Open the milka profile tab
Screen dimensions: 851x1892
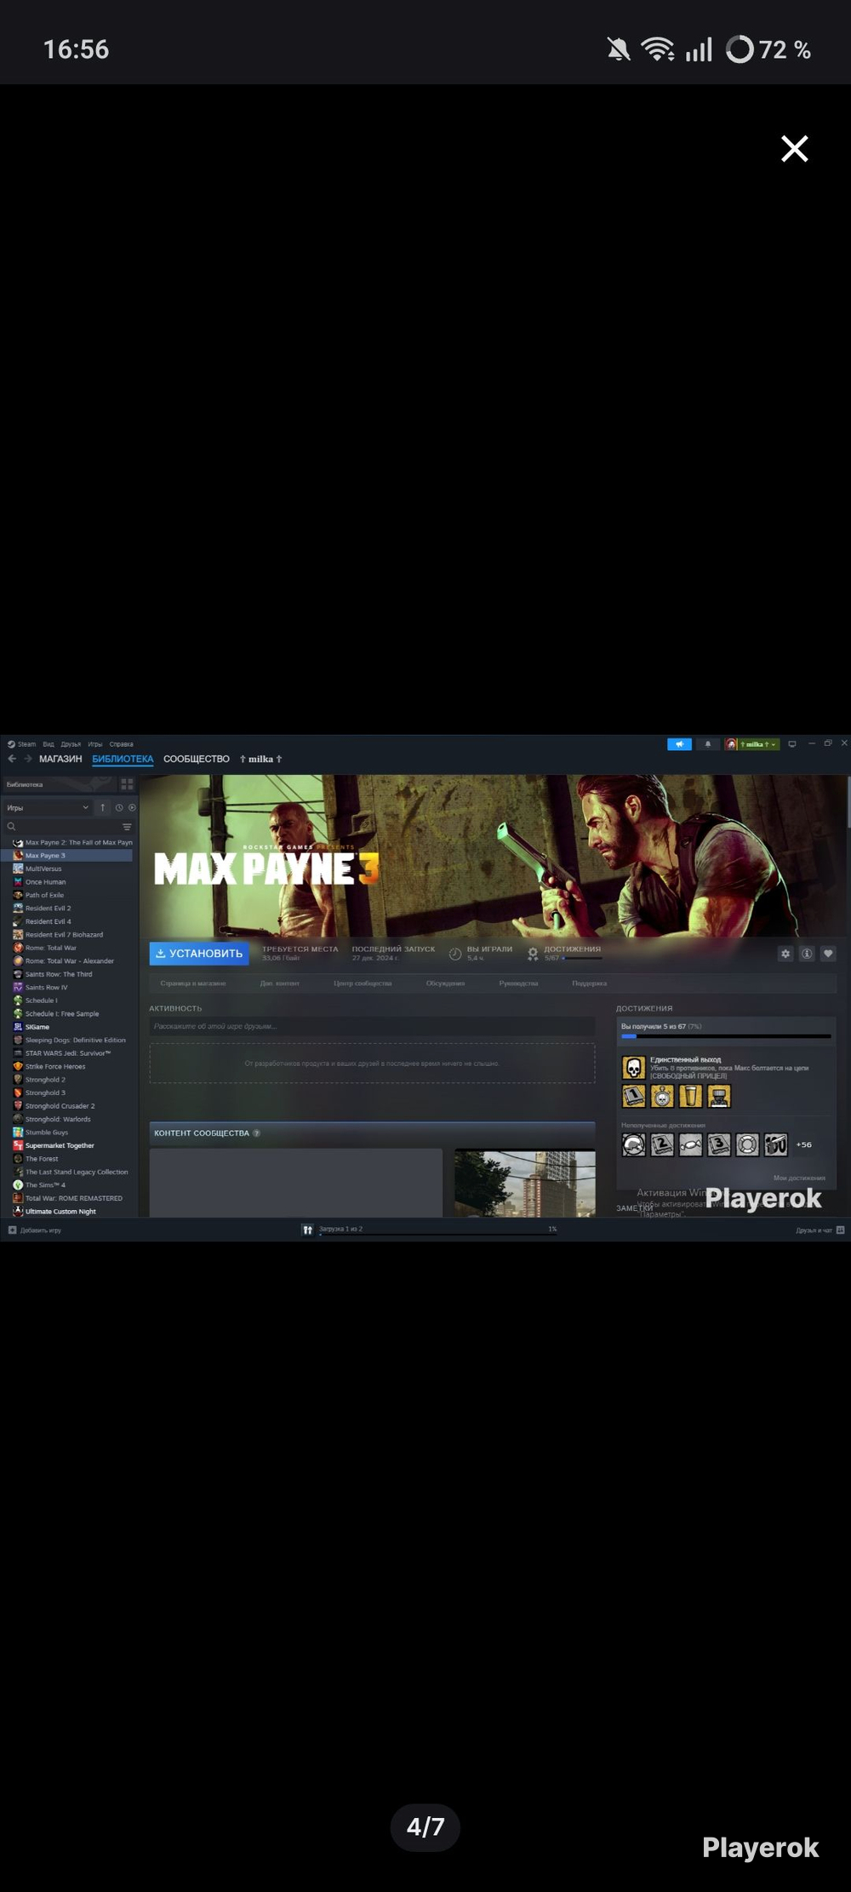pyautogui.click(x=260, y=759)
